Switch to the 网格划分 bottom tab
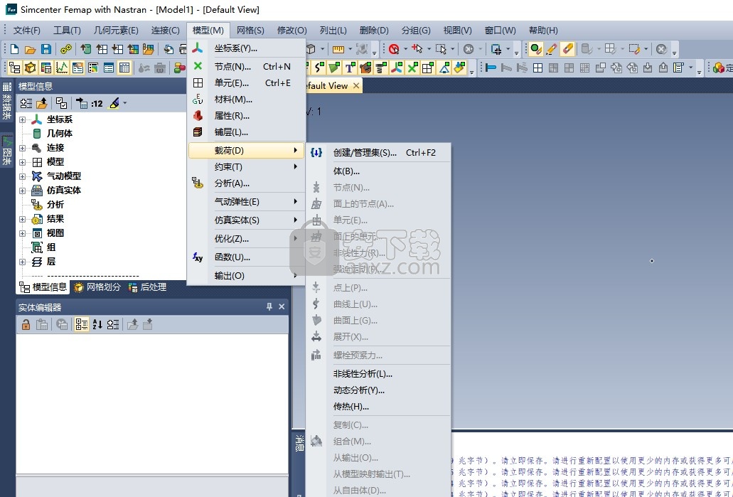The width and height of the screenshot is (733, 497). click(x=97, y=287)
